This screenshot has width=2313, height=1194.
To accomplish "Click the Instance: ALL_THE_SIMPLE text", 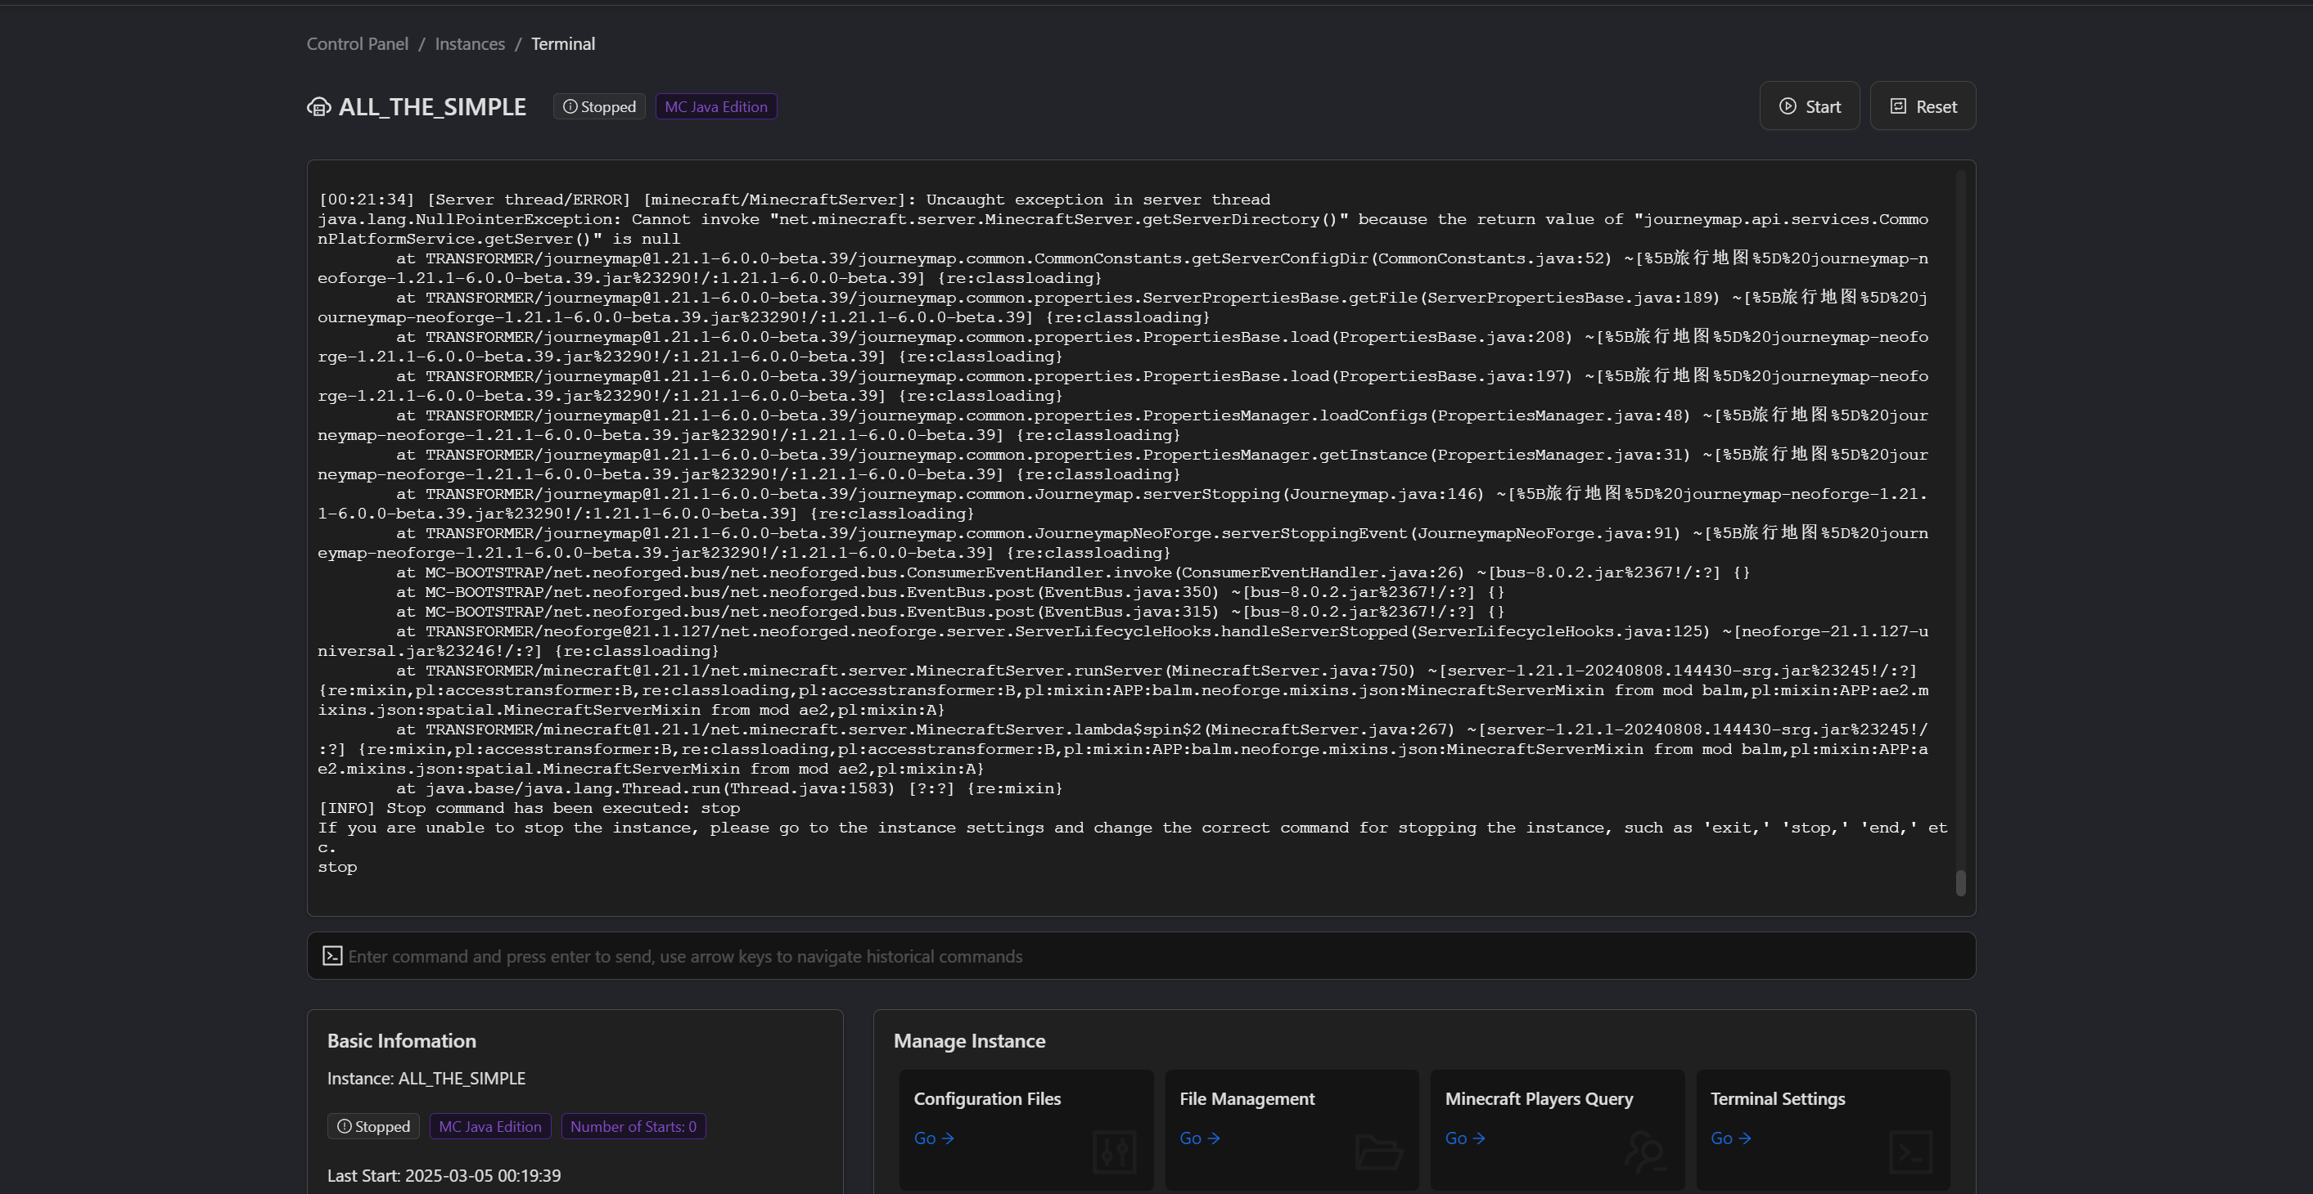I will 426,1078.
